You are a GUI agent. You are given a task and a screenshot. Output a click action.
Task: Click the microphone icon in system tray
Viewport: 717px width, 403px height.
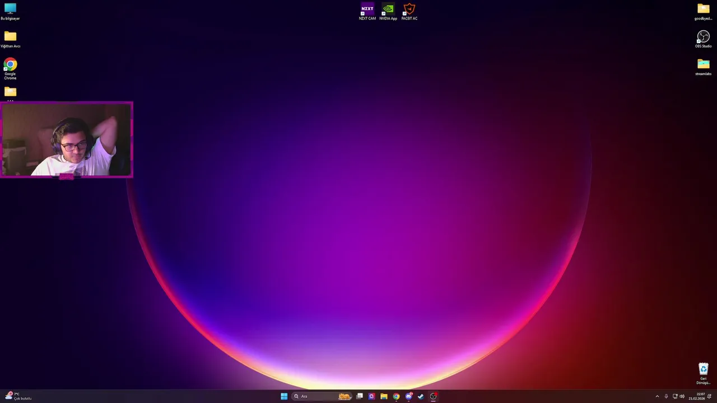666,396
